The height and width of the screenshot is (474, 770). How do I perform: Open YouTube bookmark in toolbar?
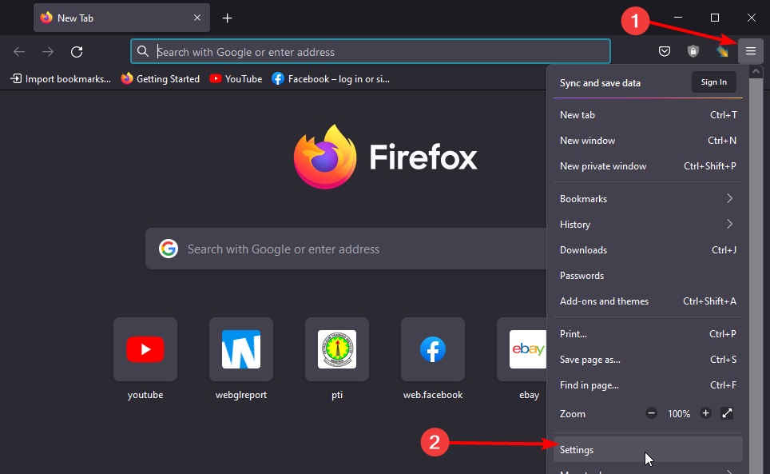[x=236, y=78]
